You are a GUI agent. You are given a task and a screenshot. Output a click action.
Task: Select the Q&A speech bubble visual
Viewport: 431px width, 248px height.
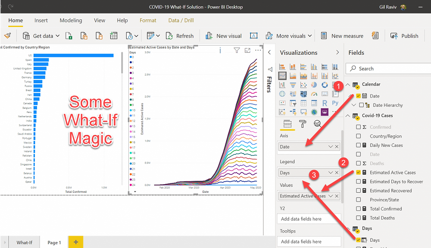coord(303,112)
